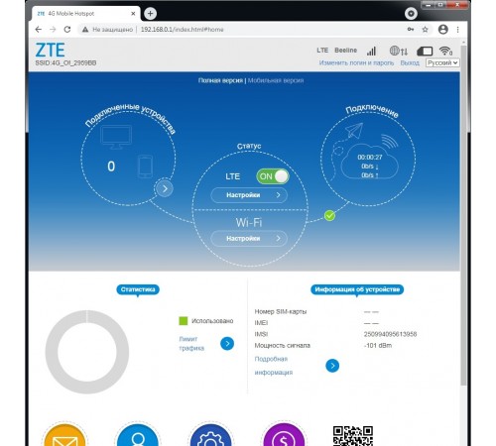Image resolution: width=496 pixels, height=446 pixels.
Task: Open the yellow SMS envelope icon
Action: click(65, 435)
